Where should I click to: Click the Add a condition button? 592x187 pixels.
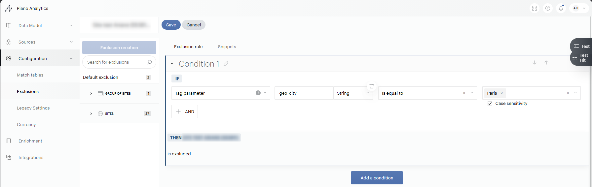(377, 178)
